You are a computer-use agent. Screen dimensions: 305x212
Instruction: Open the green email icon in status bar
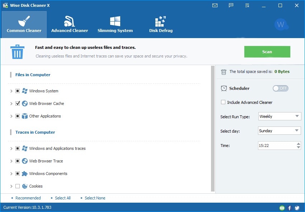282,208
